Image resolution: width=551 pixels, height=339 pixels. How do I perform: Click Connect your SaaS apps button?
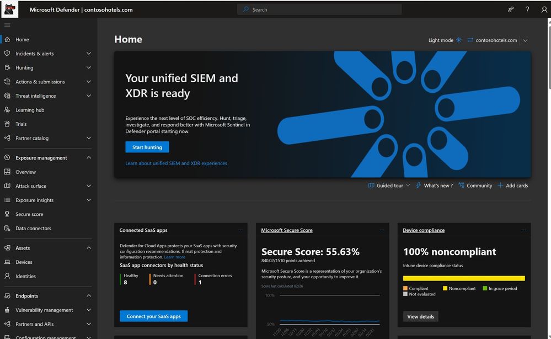[153, 316]
